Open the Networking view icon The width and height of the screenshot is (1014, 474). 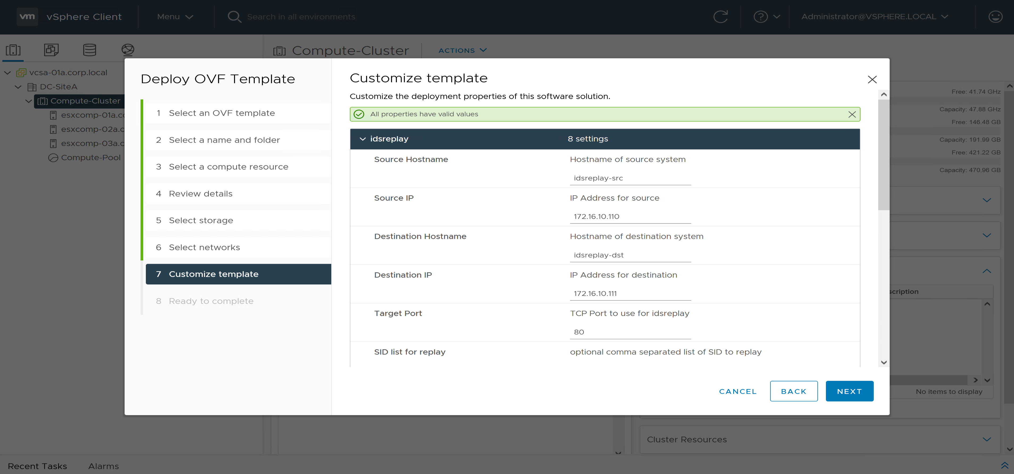tap(128, 50)
